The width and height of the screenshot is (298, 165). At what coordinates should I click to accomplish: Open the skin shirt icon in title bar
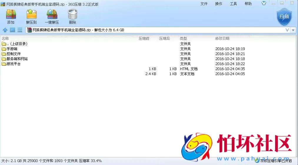pyautogui.click(x=264, y=3)
